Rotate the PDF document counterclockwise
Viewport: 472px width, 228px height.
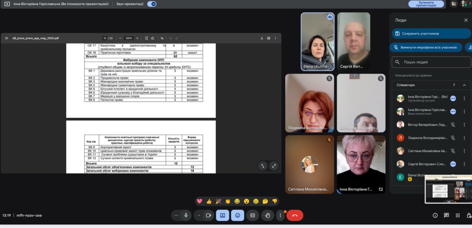[153, 38]
